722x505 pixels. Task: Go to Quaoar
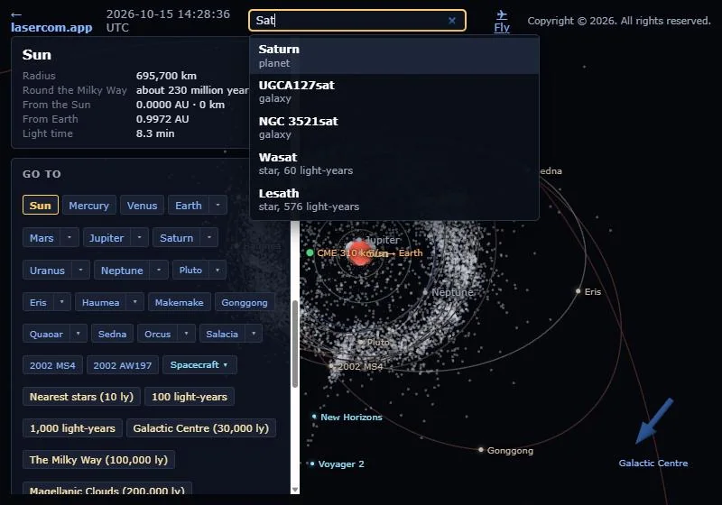click(46, 334)
